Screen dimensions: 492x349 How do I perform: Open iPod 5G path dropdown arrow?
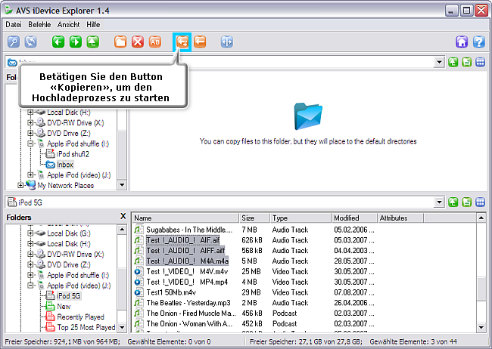tap(439, 202)
